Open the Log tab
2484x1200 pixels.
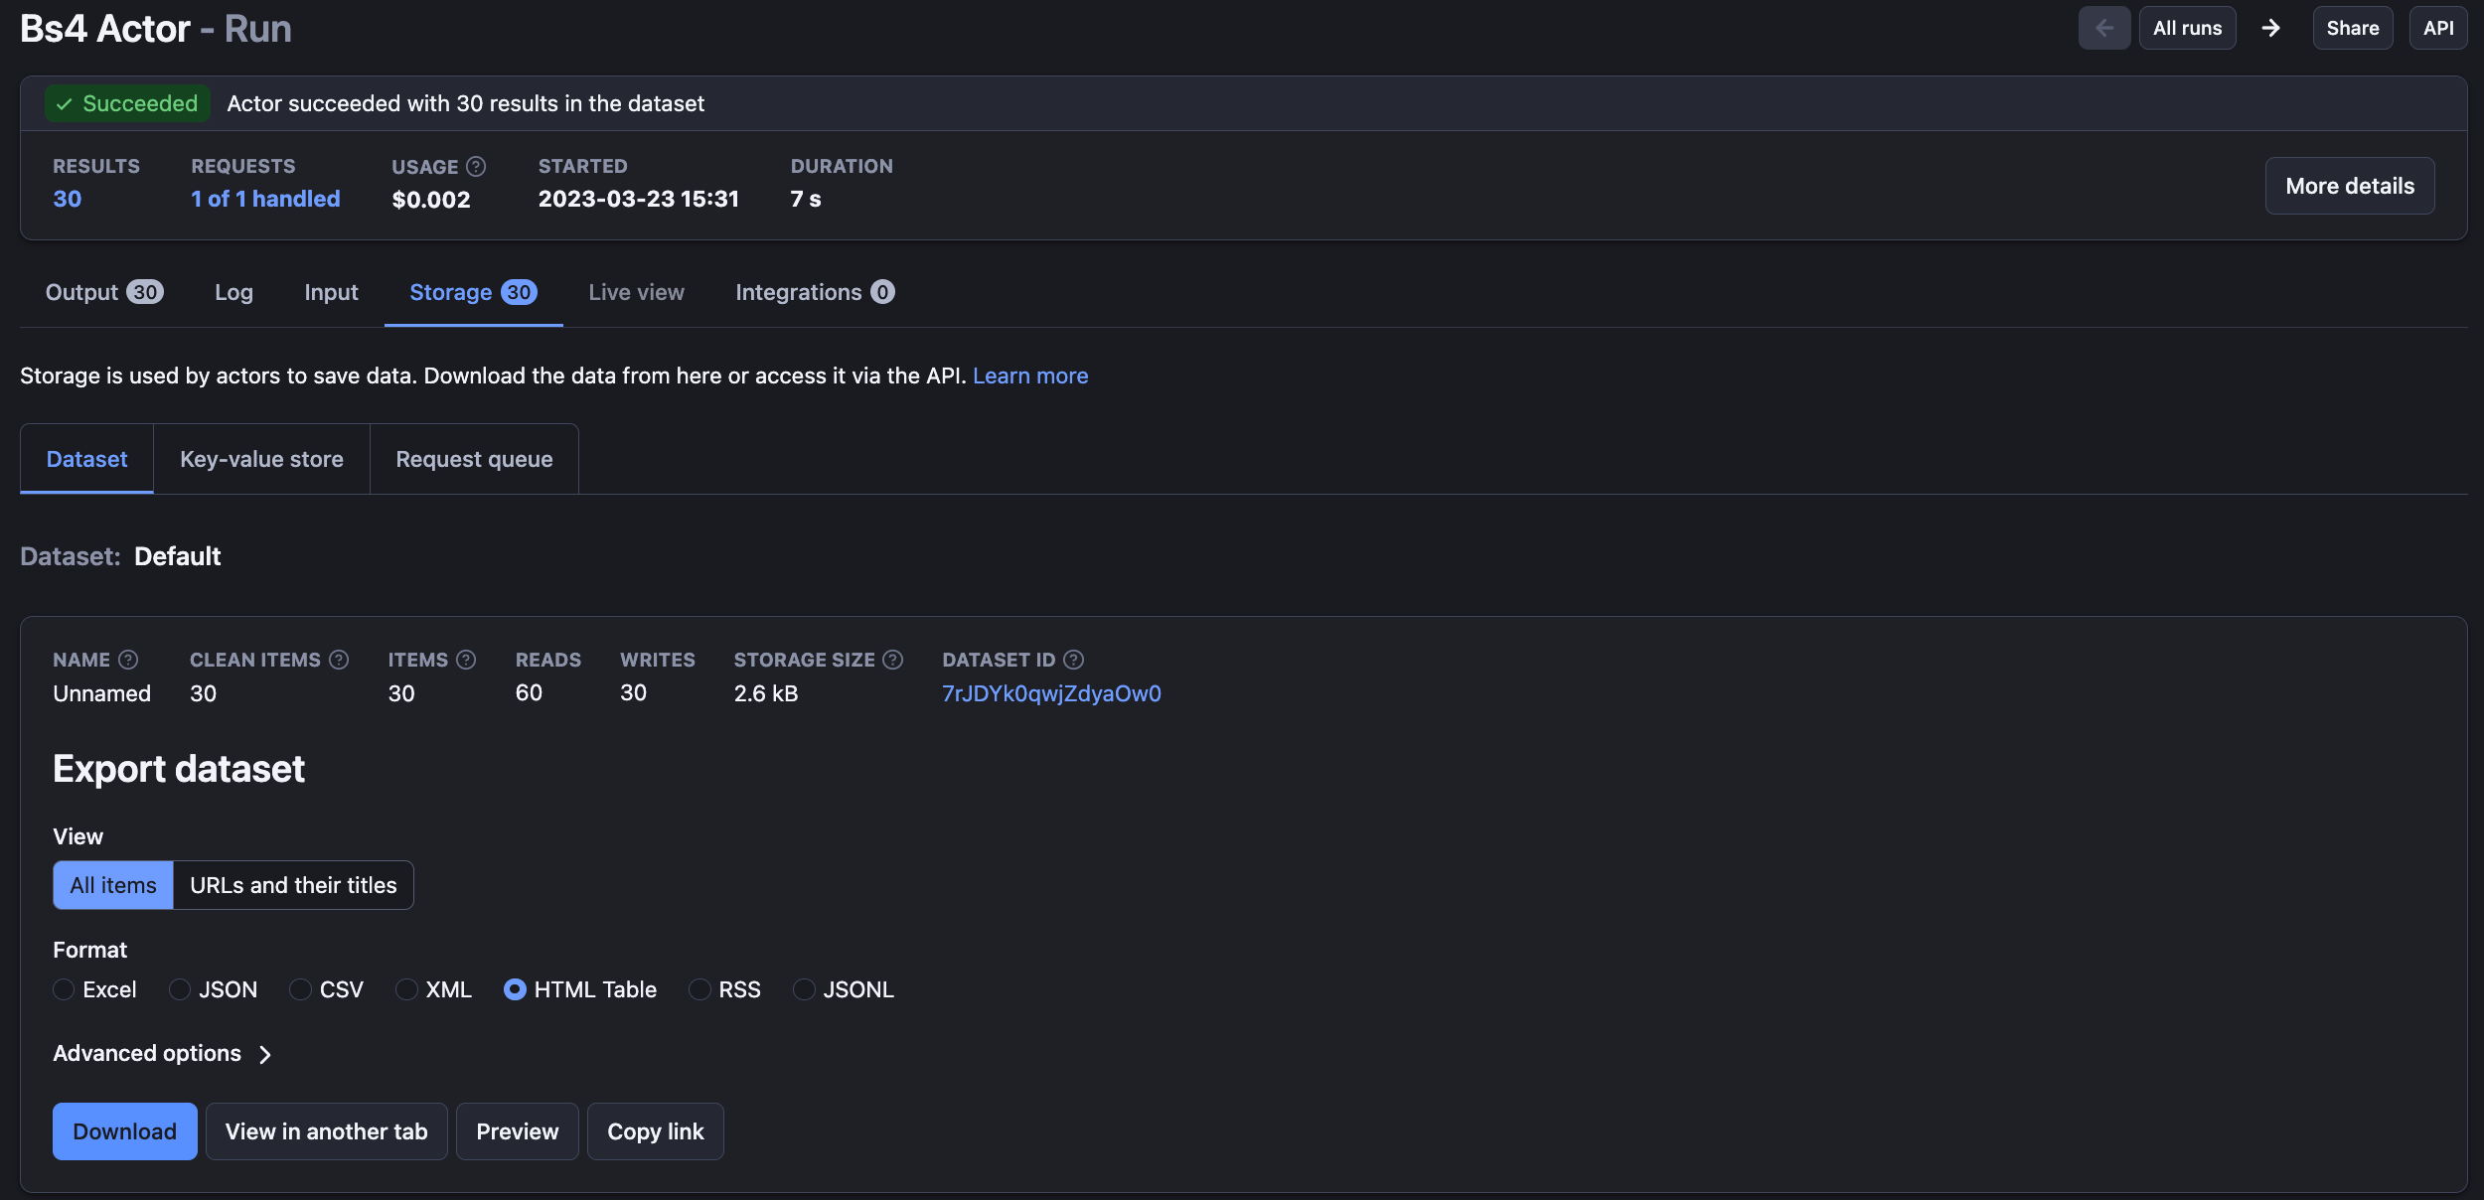point(233,292)
